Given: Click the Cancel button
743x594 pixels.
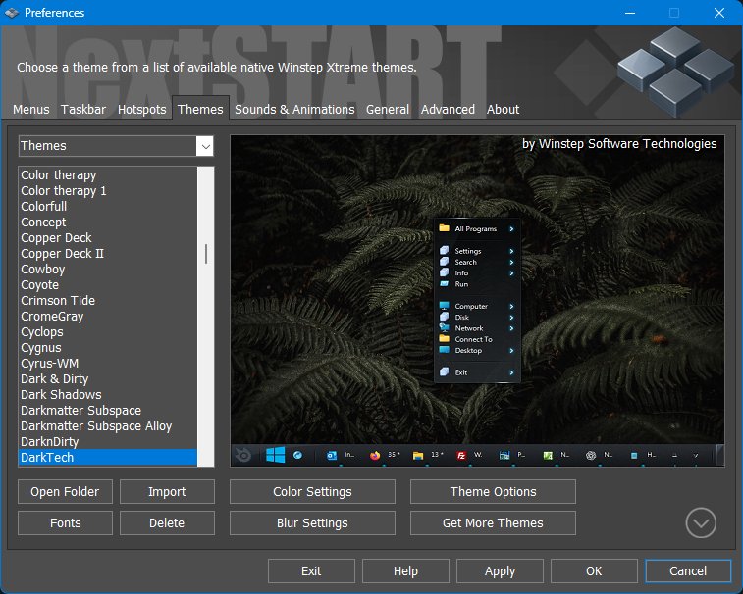Looking at the screenshot, I should click(688, 570).
